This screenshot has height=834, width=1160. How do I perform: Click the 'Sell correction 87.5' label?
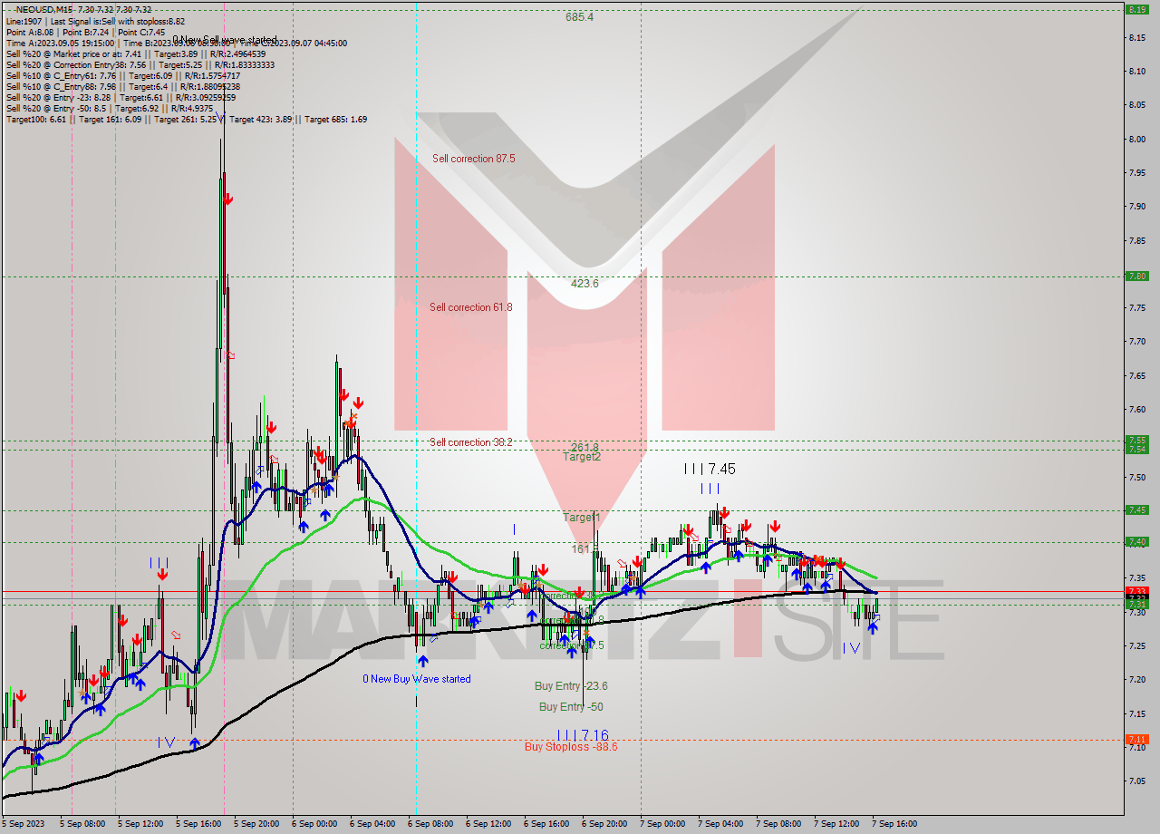[x=473, y=159]
